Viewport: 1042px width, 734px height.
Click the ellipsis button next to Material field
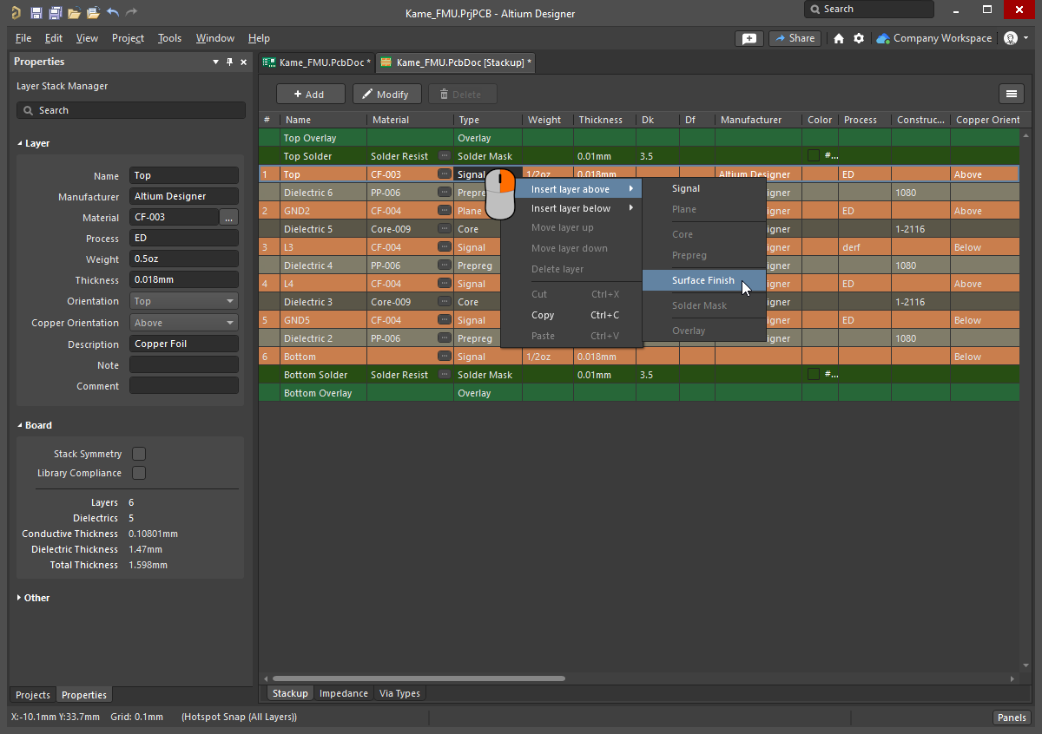pyautogui.click(x=229, y=218)
